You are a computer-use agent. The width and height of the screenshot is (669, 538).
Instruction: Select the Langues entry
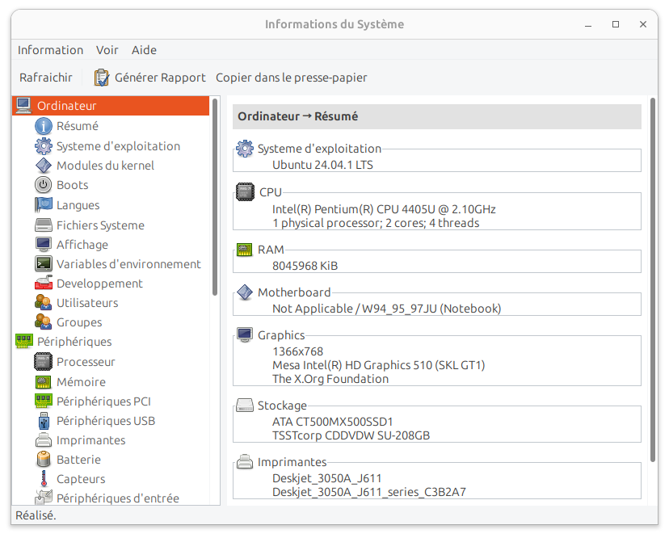coord(78,205)
